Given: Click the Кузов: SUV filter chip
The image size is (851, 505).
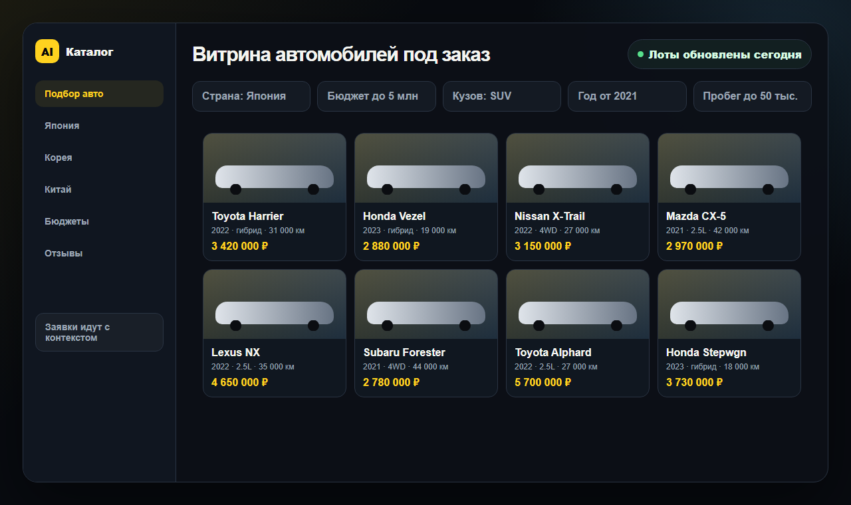Looking at the screenshot, I should tap(502, 96).
